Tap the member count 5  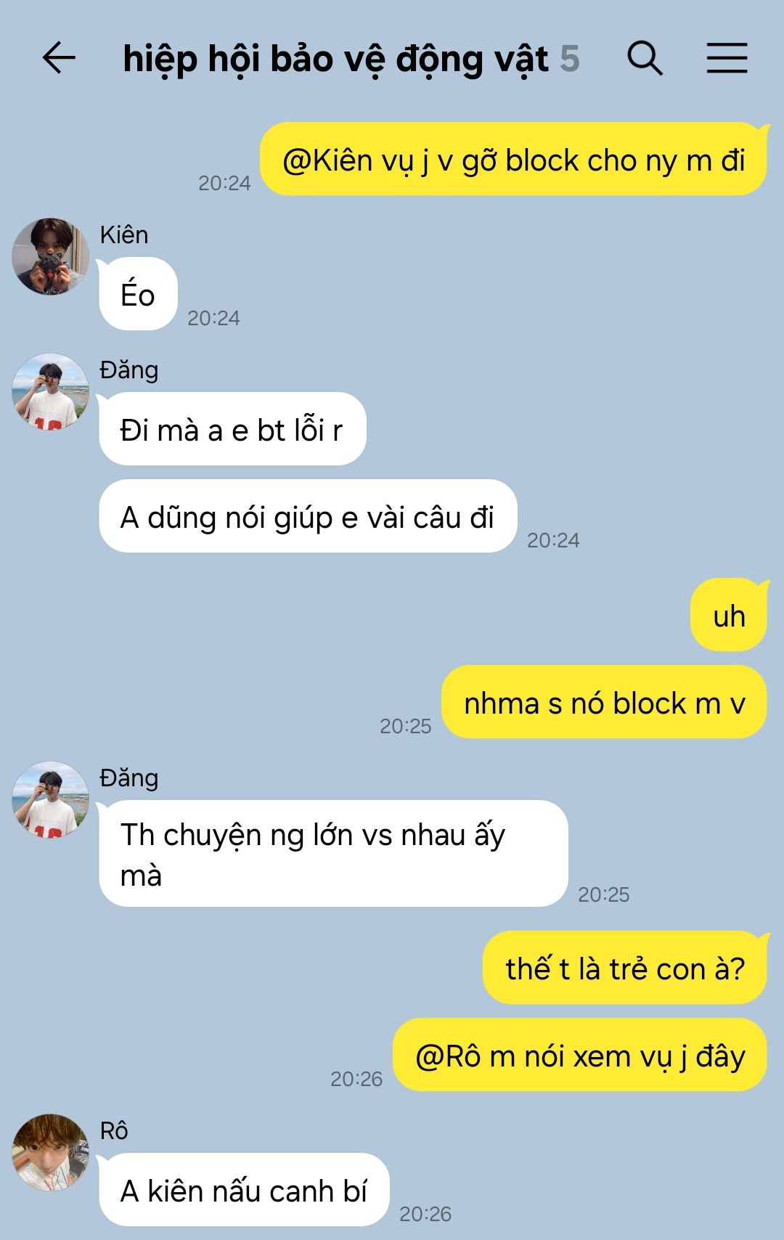[x=570, y=60]
